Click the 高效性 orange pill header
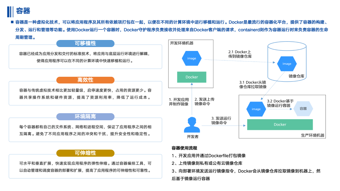Screen dimensions: 340x191 coord(85,80)
